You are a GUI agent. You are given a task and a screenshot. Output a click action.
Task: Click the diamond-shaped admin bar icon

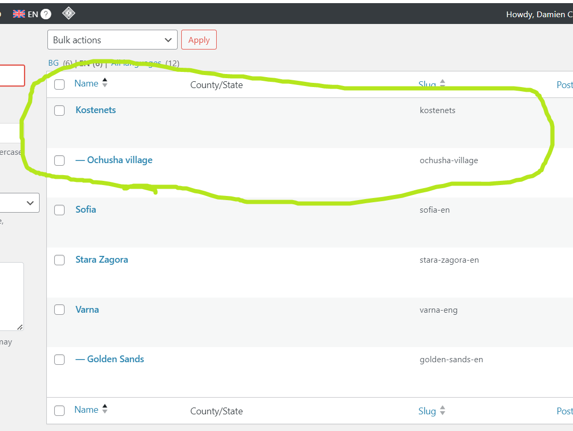pyautogui.click(x=68, y=14)
